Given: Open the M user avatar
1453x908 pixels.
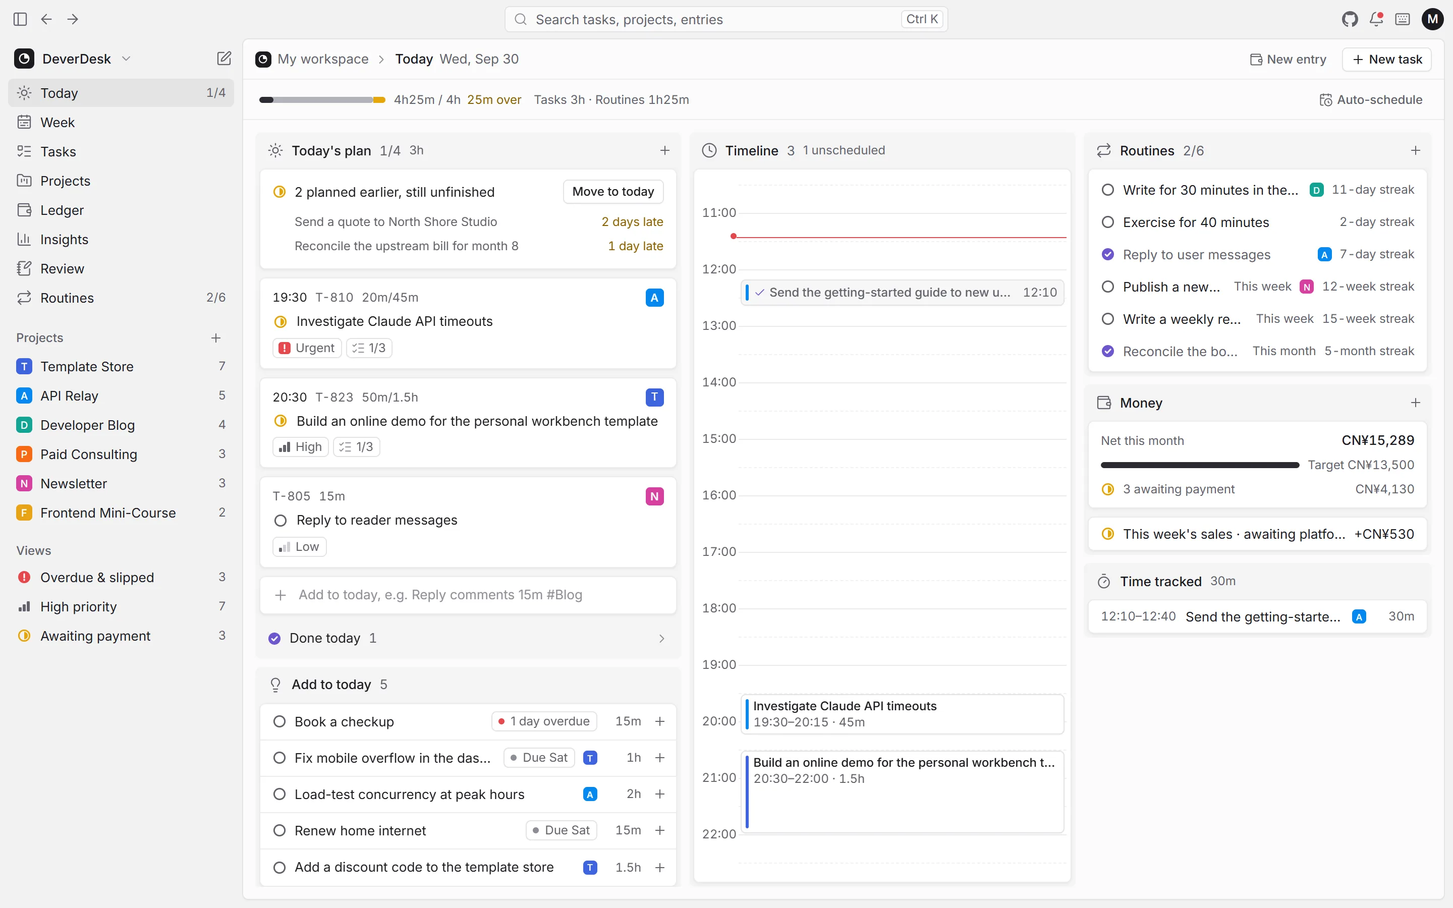Looking at the screenshot, I should (x=1433, y=19).
